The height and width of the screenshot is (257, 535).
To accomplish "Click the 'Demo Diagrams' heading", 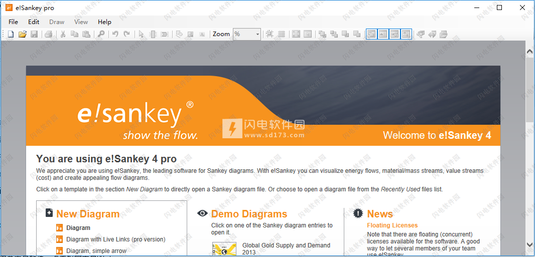I will pyautogui.click(x=249, y=214).
